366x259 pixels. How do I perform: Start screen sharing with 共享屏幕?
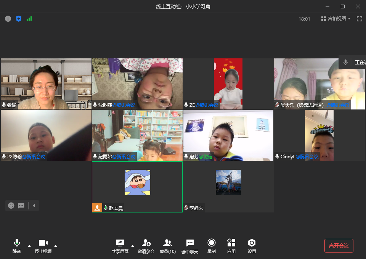[120, 246]
